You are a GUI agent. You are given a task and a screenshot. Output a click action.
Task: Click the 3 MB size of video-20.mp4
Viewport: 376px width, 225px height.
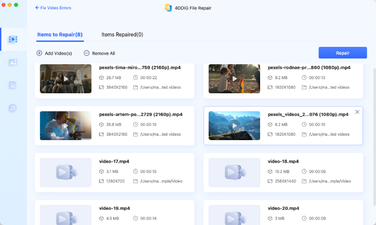pos(280,218)
